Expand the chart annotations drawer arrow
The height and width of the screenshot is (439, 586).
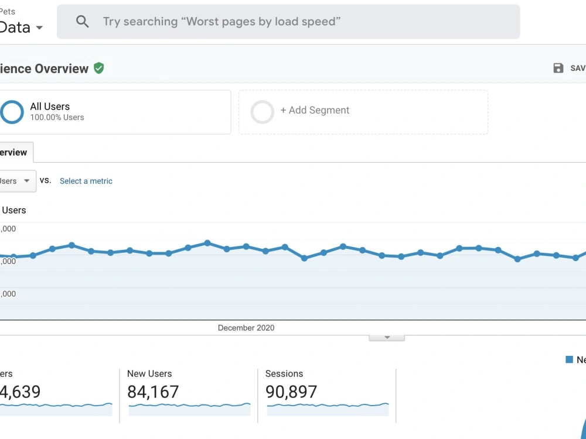[387, 338]
